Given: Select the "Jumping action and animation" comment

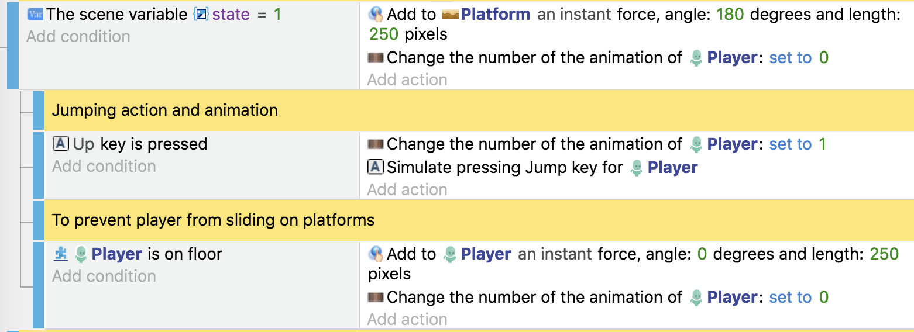Looking at the screenshot, I should pos(165,110).
